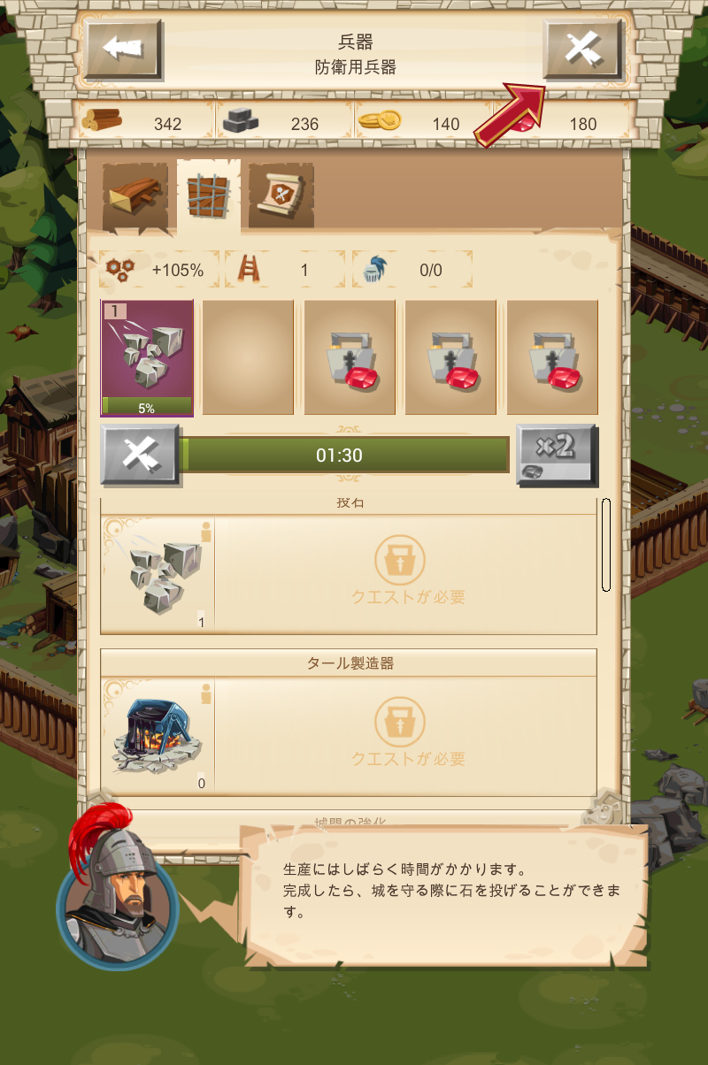Select the タール製造器 tar maker icon
The image size is (708, 1065).
click(158, 734)
